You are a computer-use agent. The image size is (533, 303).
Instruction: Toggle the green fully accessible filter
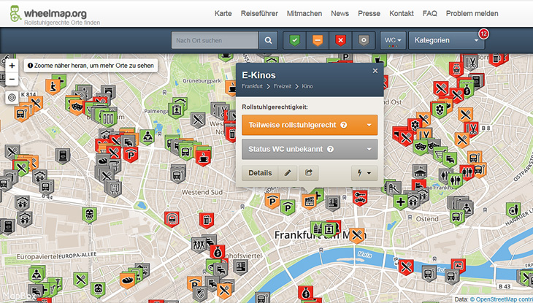click(x=295, y=40)
